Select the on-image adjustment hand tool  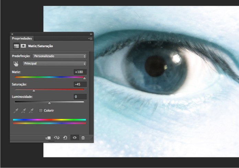tap(16, 64)
